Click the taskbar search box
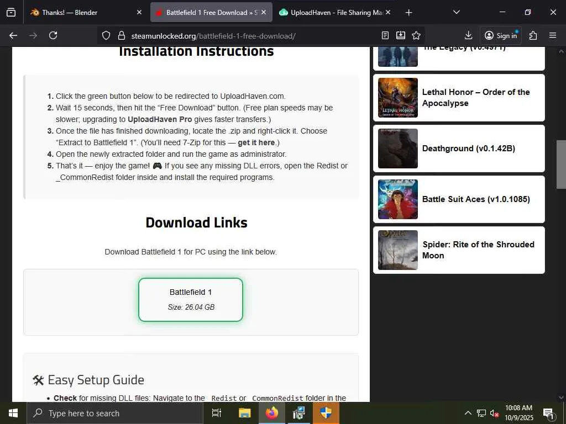Viewport: 566px width, 424px height. click(x=115, y=413)
